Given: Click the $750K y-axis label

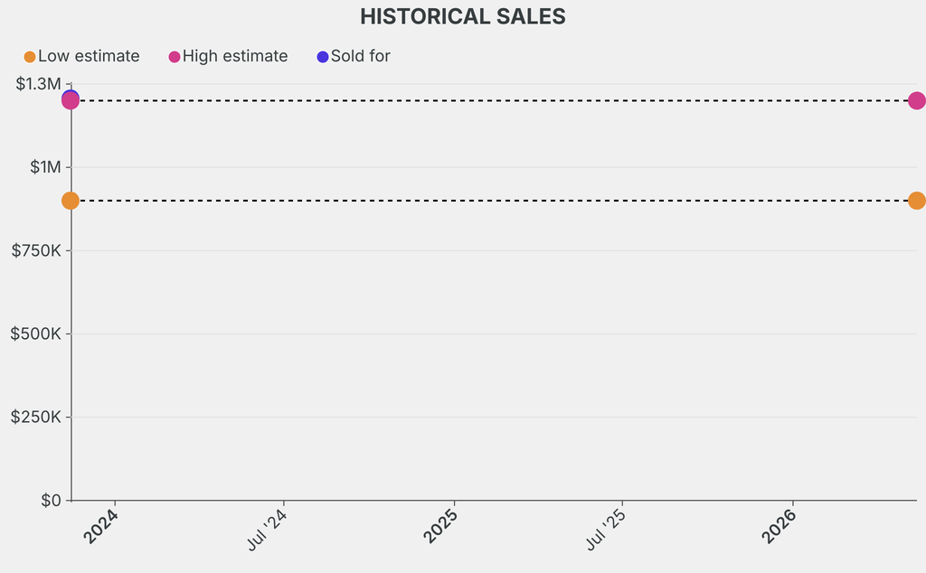Looking at the screenshot, I should (x=36, y=250).
